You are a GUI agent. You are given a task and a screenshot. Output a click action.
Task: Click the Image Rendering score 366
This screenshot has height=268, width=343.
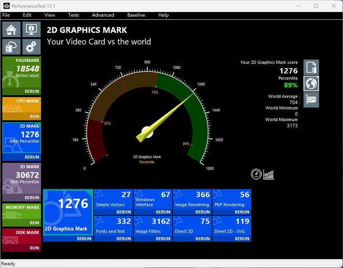point(203,195)
